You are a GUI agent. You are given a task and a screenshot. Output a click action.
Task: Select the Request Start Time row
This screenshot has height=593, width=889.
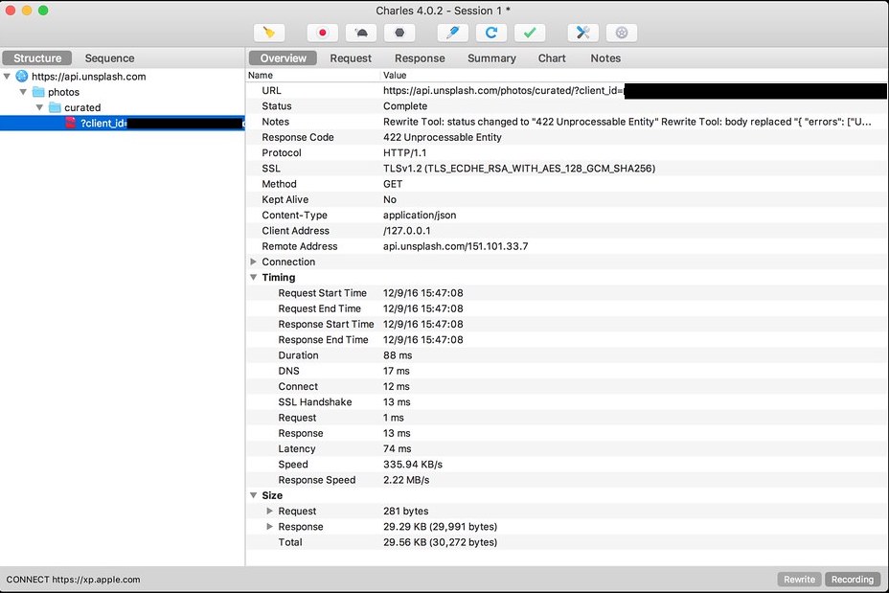pos(567,293)
